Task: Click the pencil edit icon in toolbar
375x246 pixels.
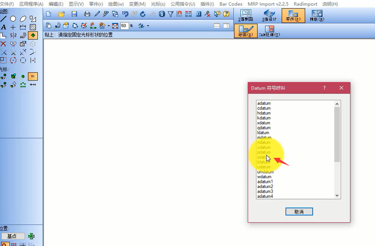Action: [x=97, y=14]
